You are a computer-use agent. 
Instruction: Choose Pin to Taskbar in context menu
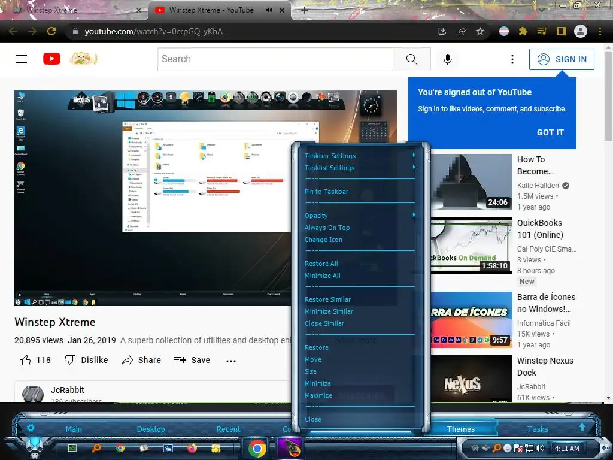pyautogui.click(x=326, y=192)
